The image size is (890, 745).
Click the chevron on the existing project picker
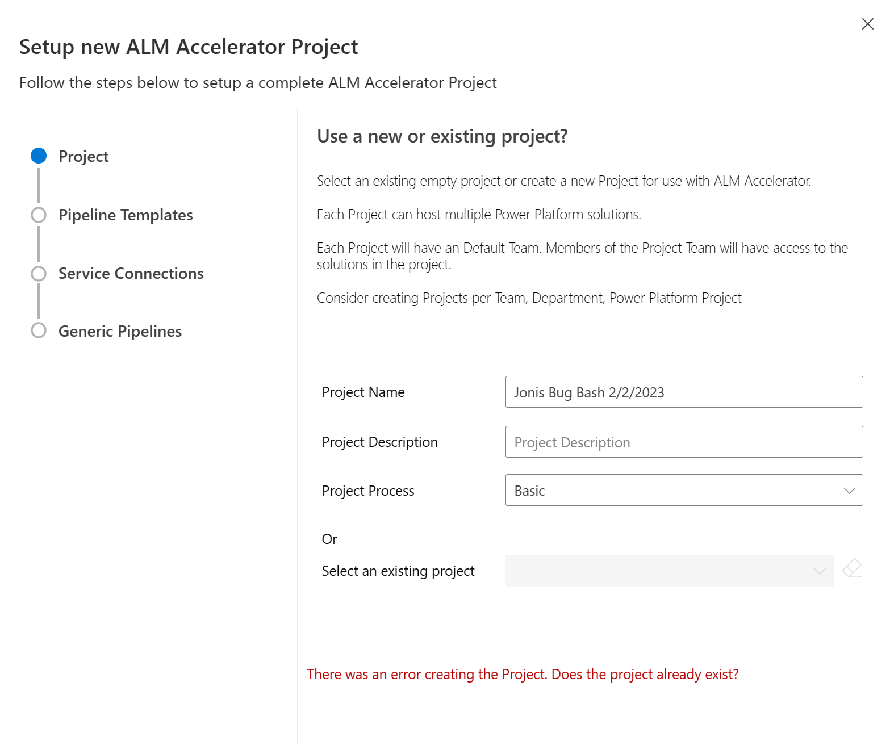pyautogui.click(x=818, y=571)
